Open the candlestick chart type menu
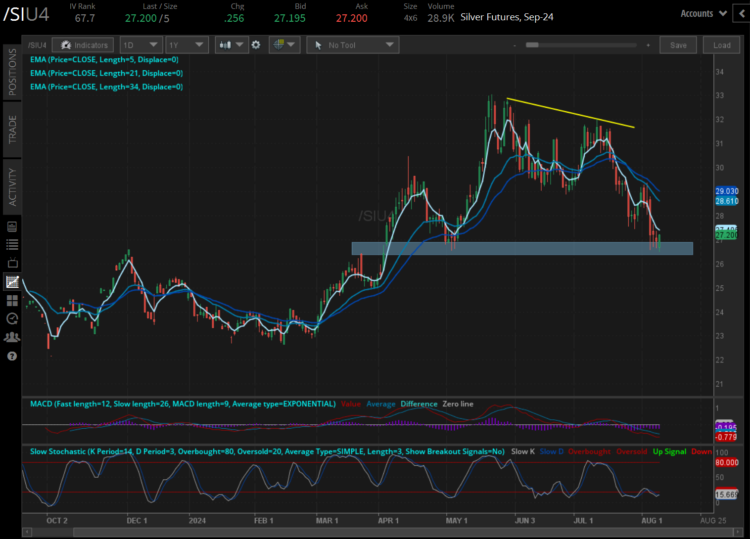Image resolution: width=750 pixels, height=539 pixels. [x=231, y=45]
